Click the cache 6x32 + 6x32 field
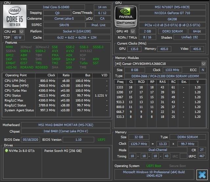The width and height of the screenshot is (210, 182). [77, 38]
